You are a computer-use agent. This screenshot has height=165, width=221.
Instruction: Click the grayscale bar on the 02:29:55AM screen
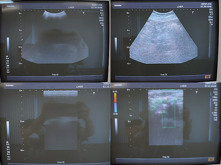coord(116,45)
